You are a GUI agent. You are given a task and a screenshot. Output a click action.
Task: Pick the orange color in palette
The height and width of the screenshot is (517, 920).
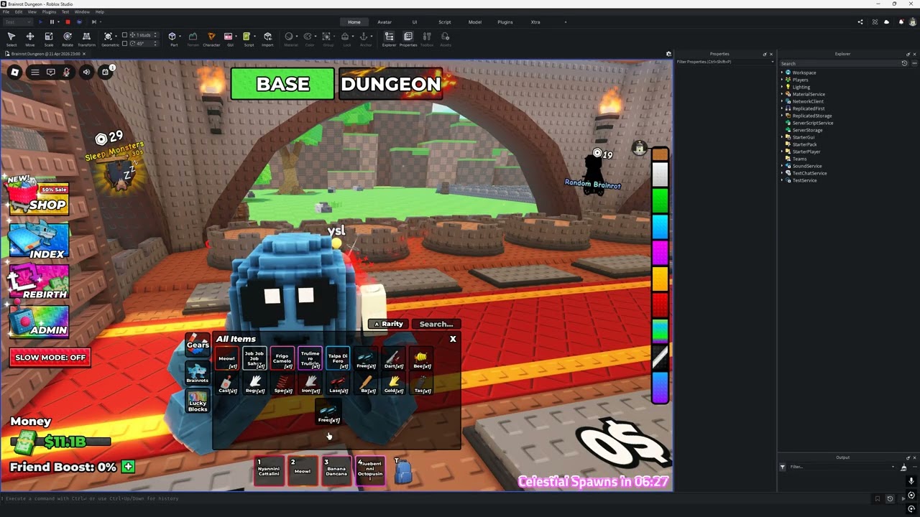click(x=661, y=279)
